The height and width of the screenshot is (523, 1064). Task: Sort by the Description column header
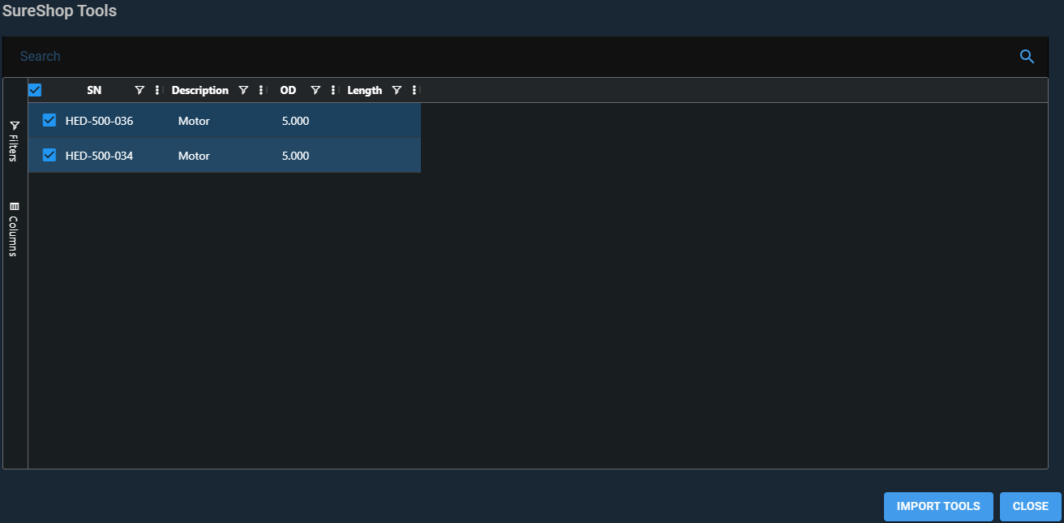[200, 90]
